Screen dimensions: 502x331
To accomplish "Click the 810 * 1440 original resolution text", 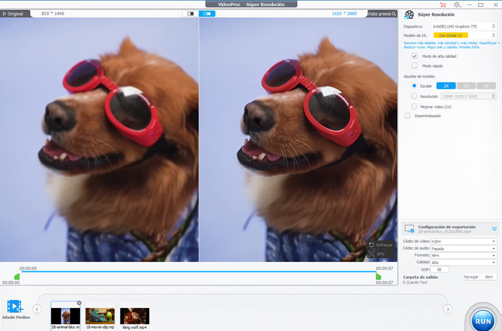I will point(53,13).
